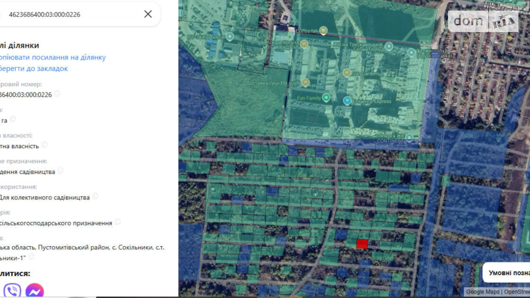Click the copy parcel link option
Screen dimensions: 530x298
coord(53,57)
